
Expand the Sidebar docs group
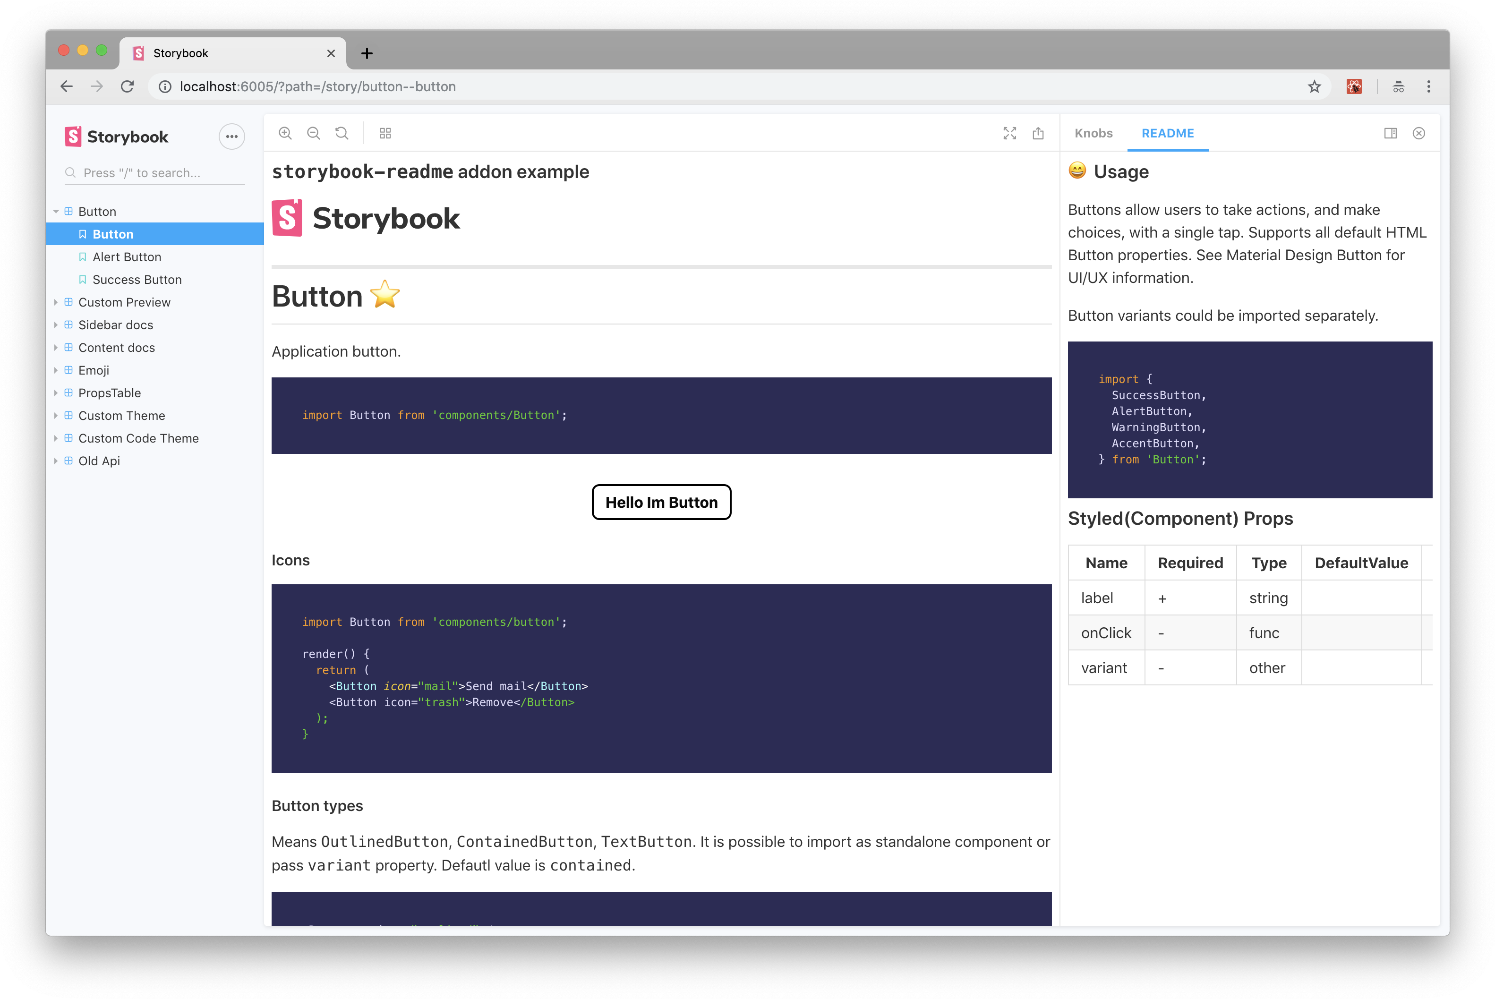point(56,325)
